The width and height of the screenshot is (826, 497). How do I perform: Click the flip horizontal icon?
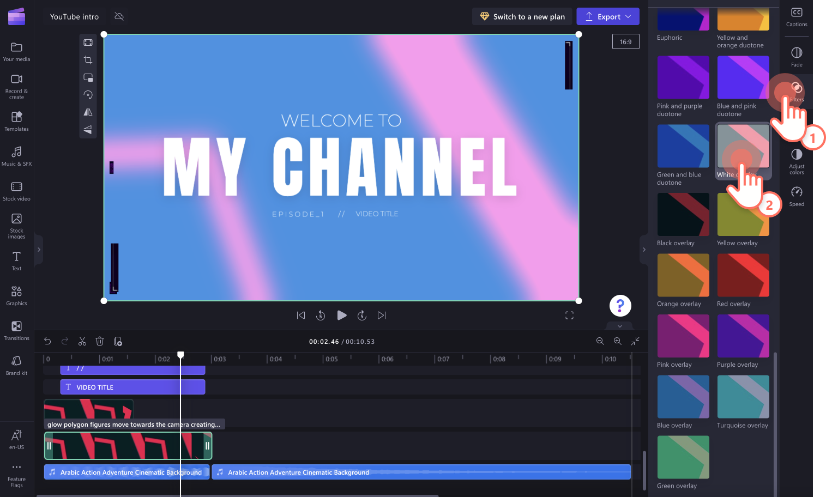[x=88, y=112]
